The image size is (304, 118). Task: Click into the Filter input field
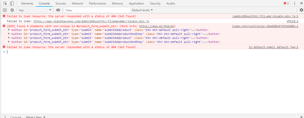point(97,10)
